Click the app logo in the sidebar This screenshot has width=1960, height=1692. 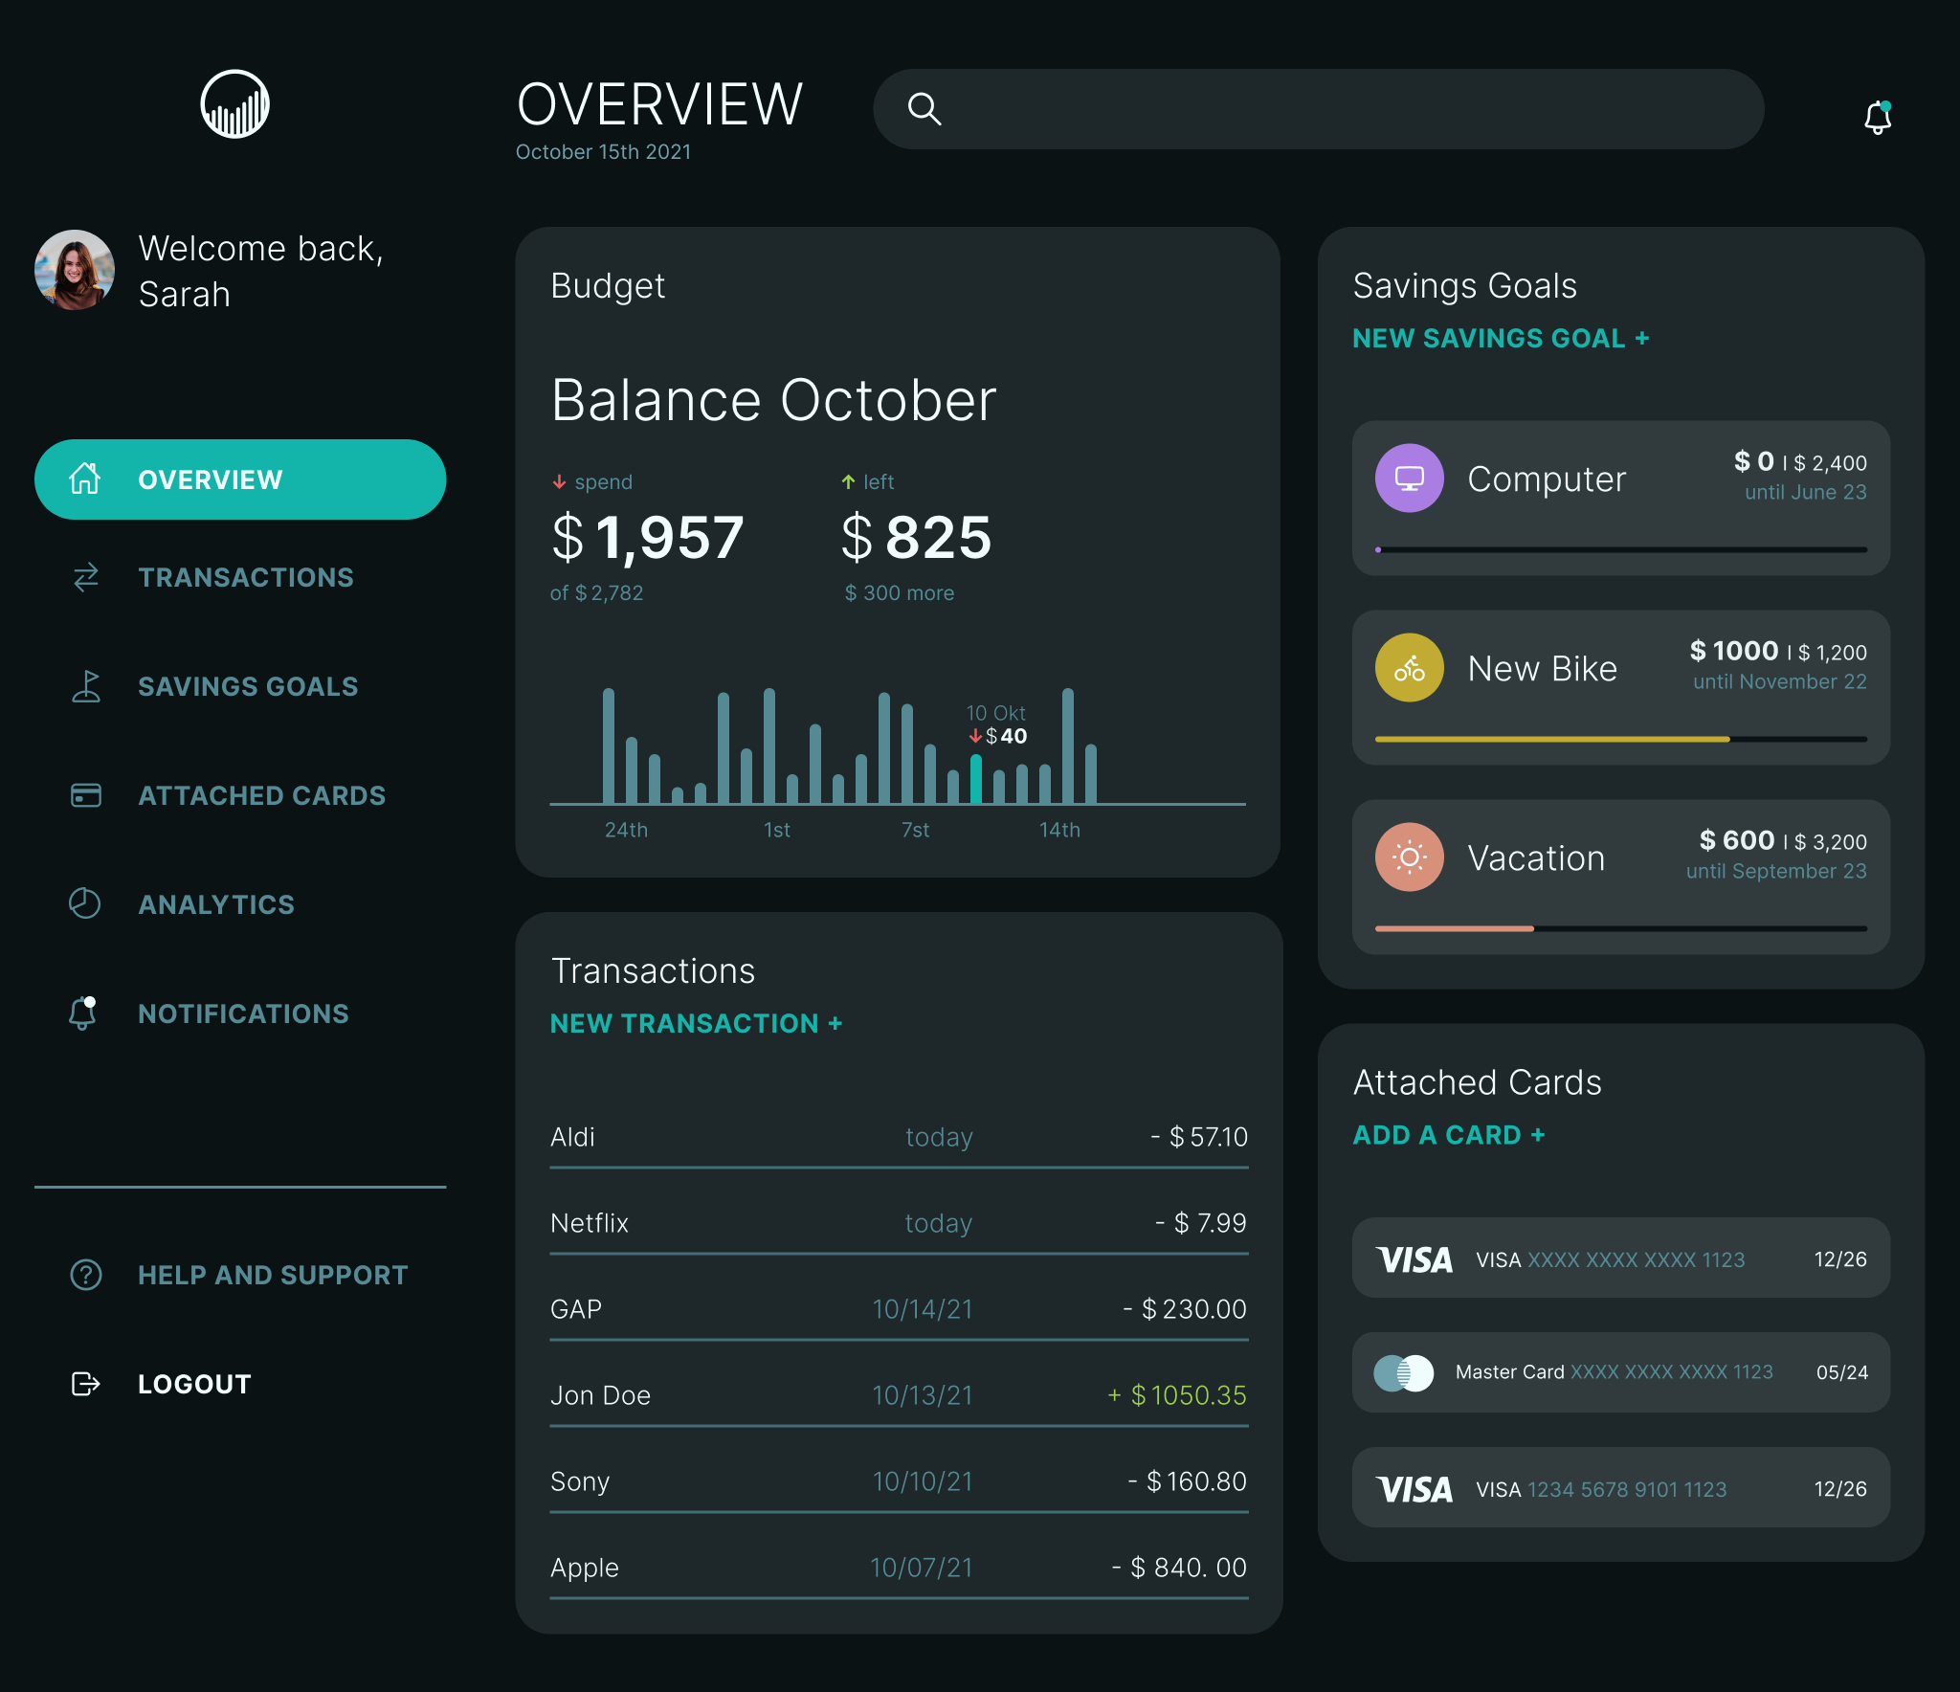tap(234, 104)
